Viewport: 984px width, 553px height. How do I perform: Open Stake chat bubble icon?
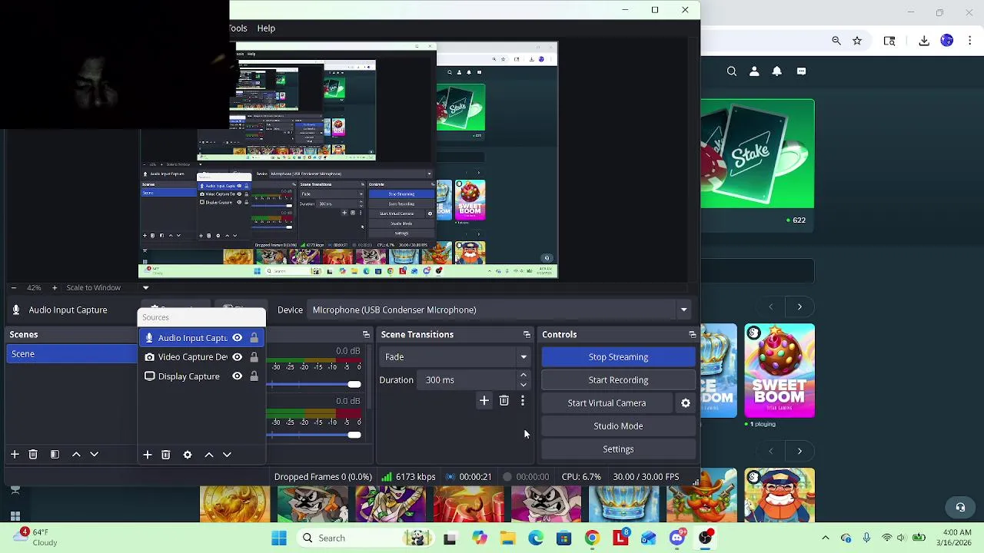802,71
